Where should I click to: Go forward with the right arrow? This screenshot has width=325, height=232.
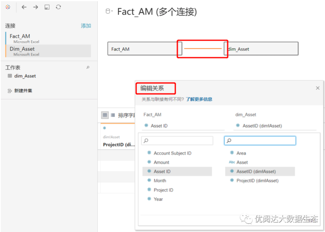(36, 7)
